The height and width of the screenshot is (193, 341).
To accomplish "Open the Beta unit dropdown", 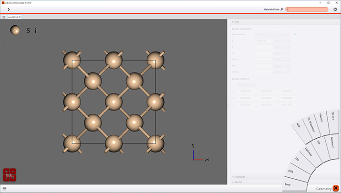I will coord(281,66).
